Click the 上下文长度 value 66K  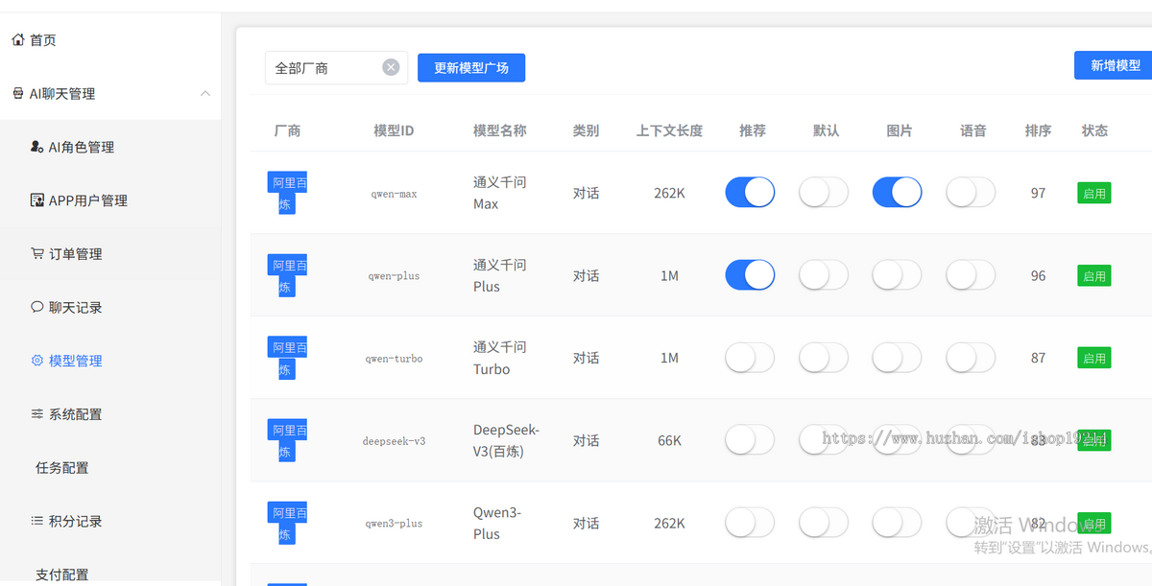click(x=669, y=440)
